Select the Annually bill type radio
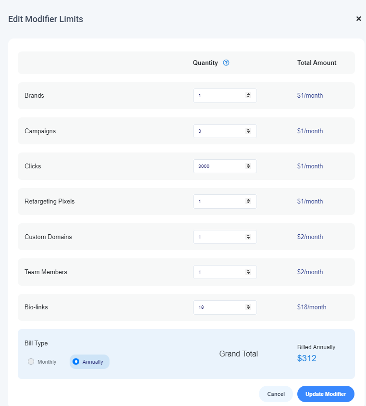 76,362
